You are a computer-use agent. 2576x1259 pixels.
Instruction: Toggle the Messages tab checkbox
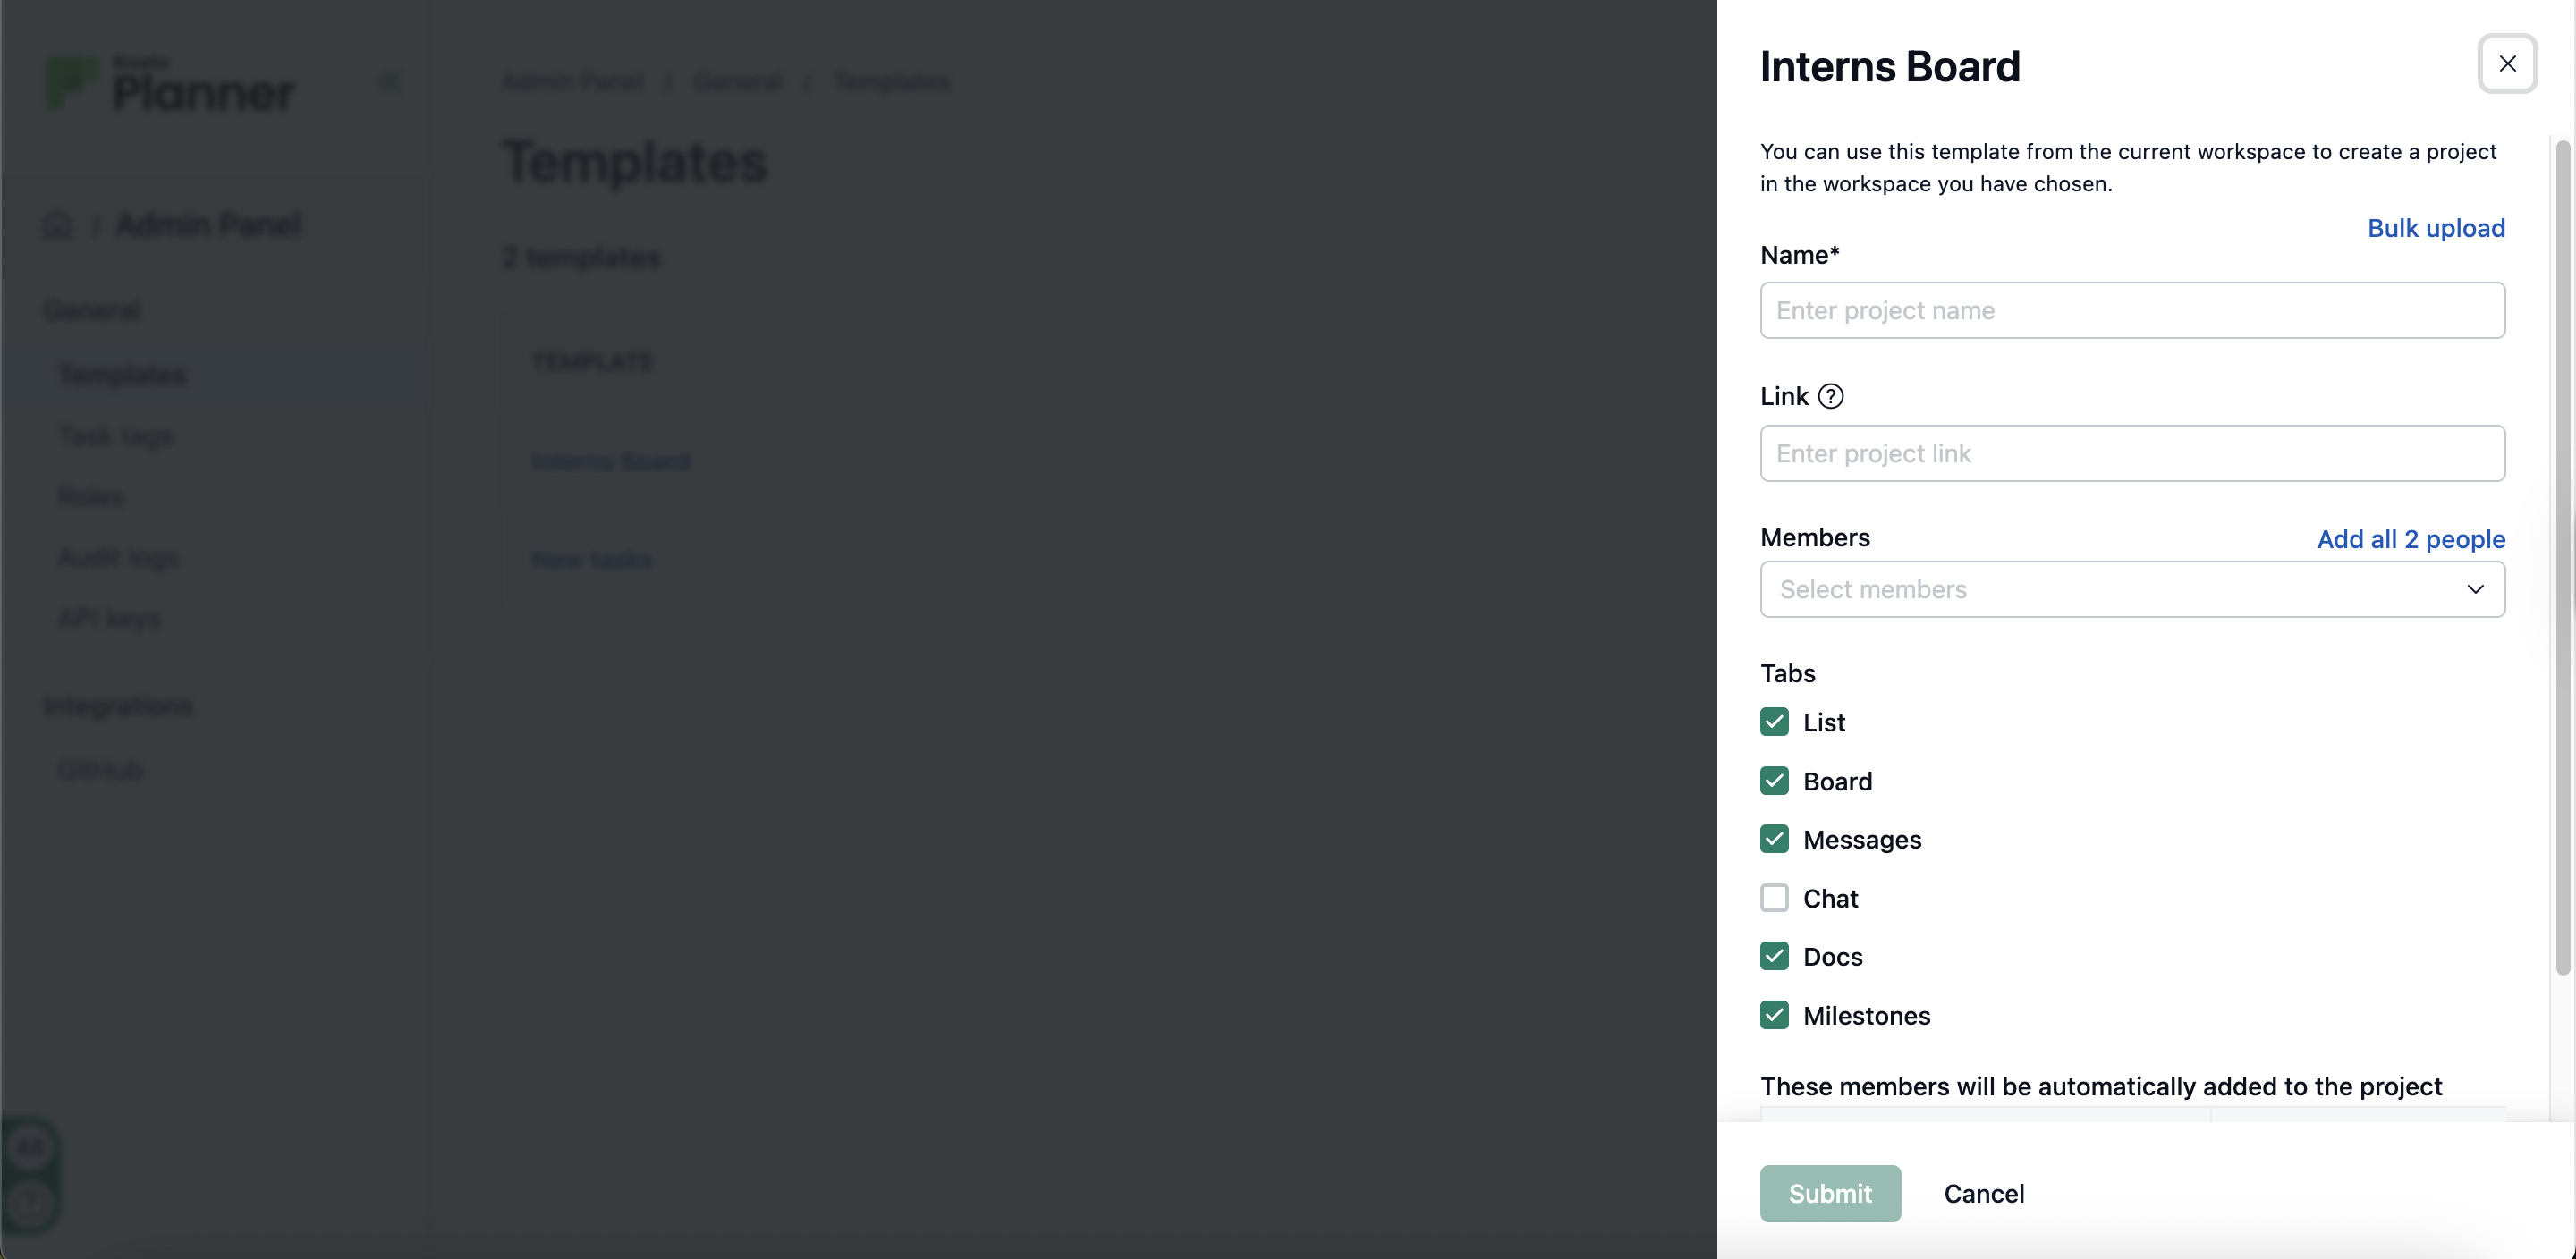tap(1774, 839)
